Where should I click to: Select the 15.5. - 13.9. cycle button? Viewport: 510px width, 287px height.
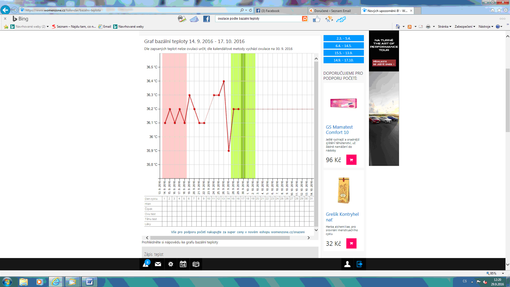click(x=343, y=53)
